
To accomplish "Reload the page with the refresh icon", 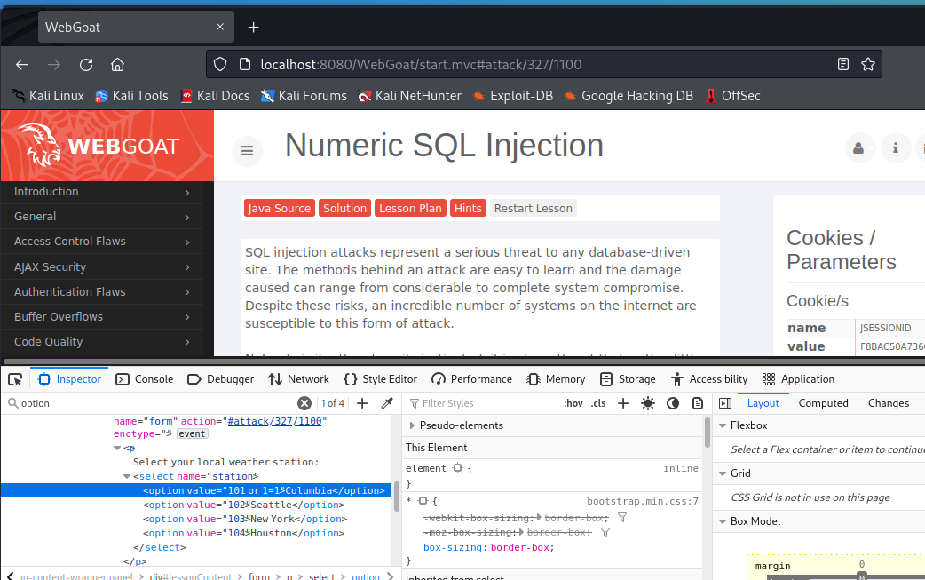I will 86,64.
